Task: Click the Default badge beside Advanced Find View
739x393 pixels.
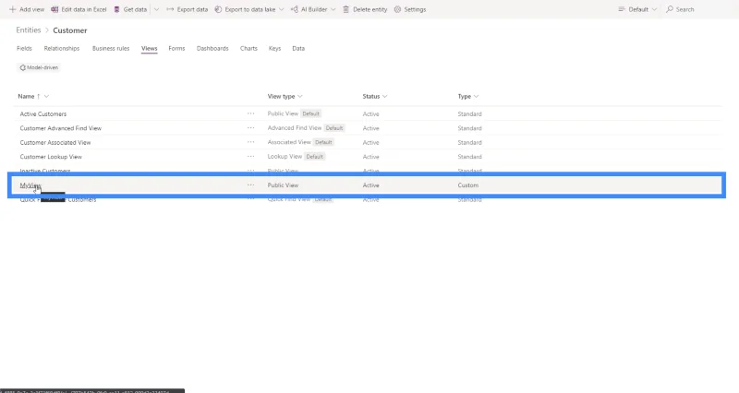Action: point(334,128)
